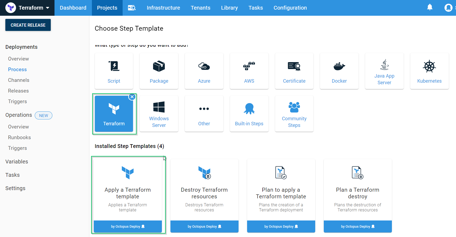This screenshot has width=456, height=237.
Task: Select the Script step type tile
Action: (114, 71)
